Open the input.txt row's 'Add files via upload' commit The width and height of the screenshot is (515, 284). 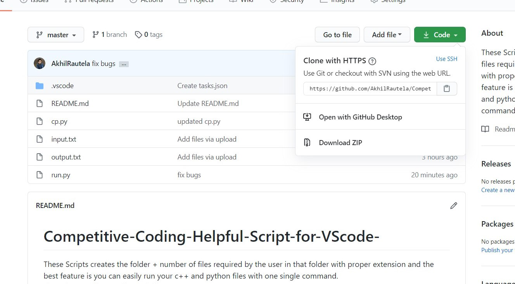pos(207,139)
